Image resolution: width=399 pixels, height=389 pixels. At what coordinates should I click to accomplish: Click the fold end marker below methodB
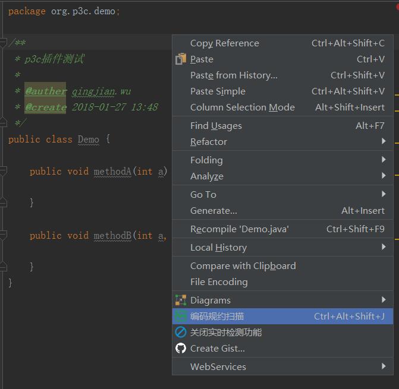pyautogui.click(x=3, y=266)
